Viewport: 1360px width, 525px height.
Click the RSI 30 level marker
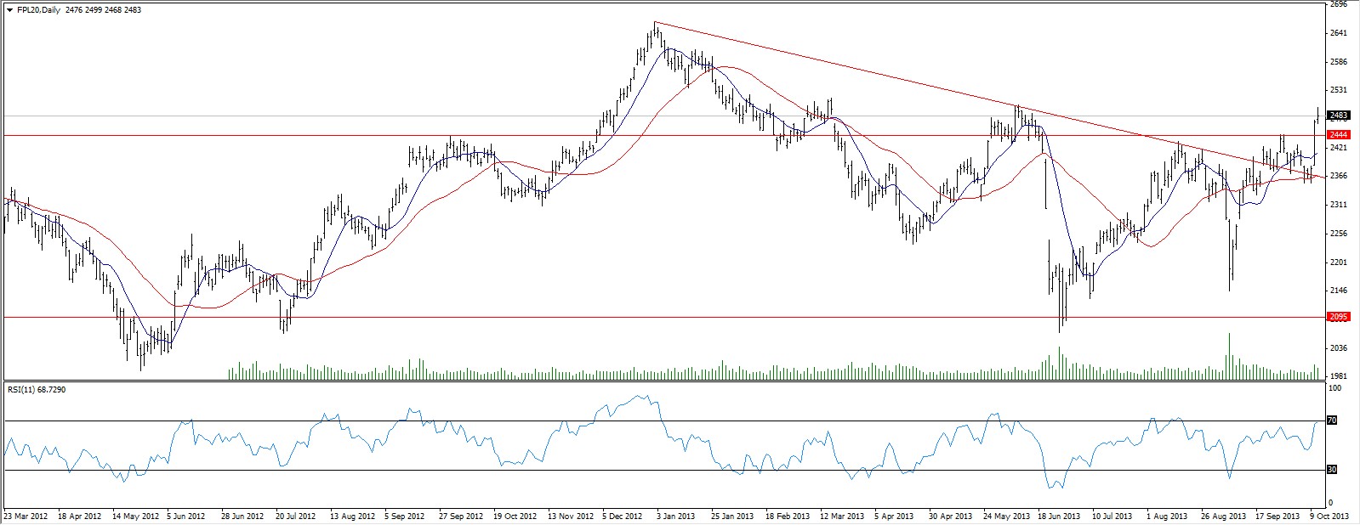(x=1332, y=469)
